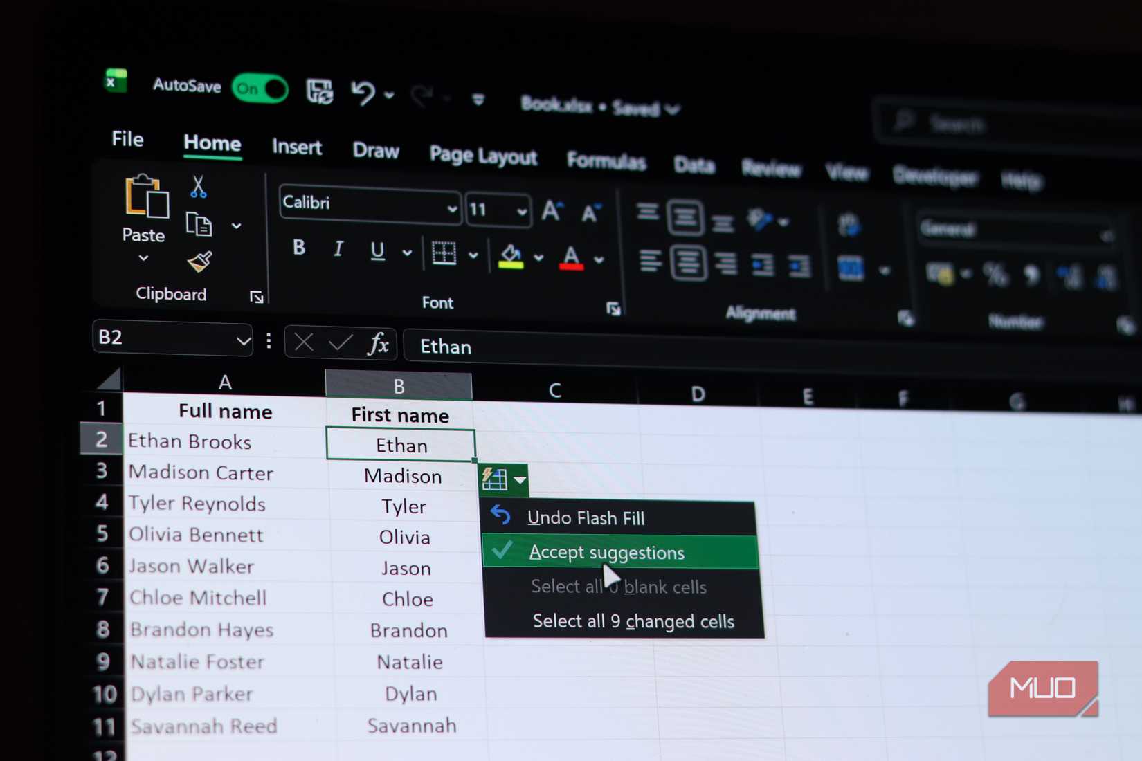
Task: Choose Undo Flash Fill from the menu
Action: tap(587, 517)
